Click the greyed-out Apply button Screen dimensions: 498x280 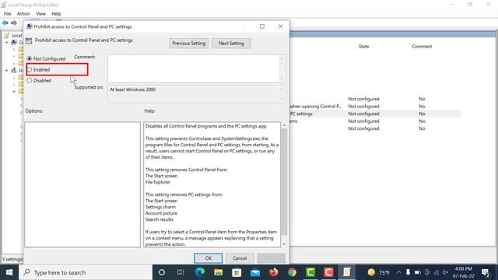271,258
